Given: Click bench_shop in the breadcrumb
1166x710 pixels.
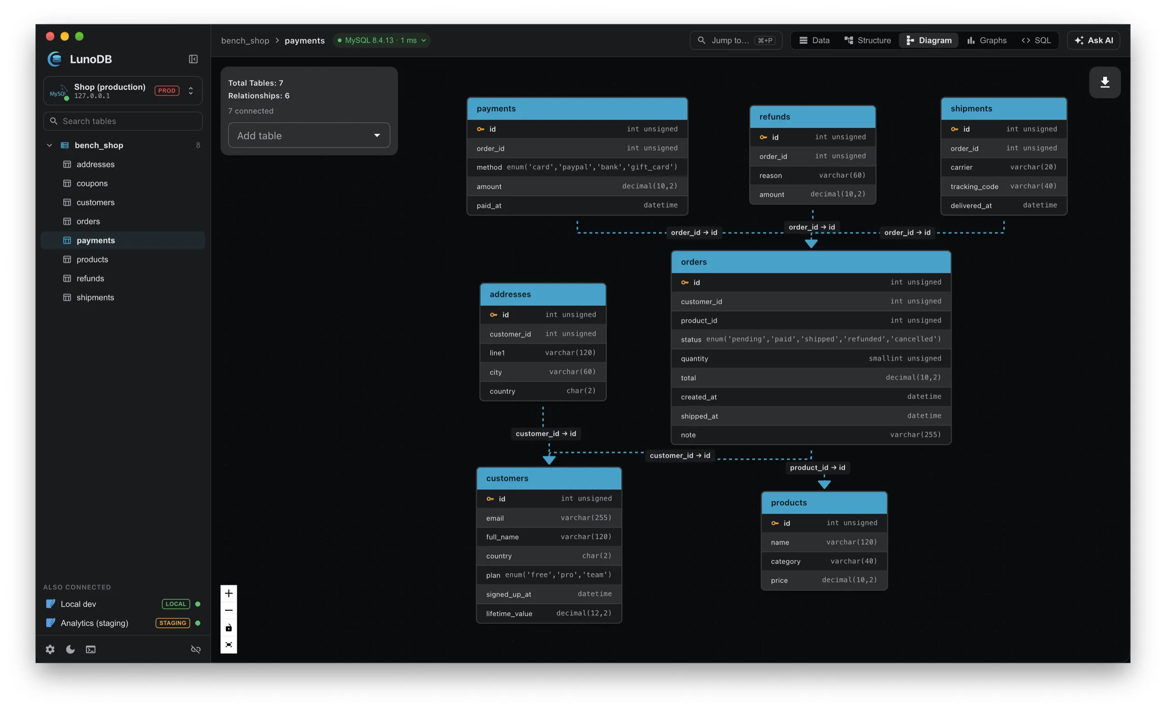Looking at the screenshot, I should (245, 40).
